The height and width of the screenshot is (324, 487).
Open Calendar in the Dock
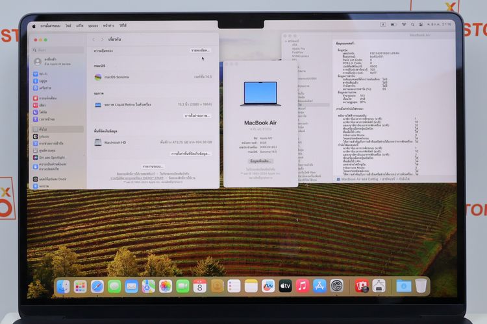pyautogui.click(x=200, y=286)
